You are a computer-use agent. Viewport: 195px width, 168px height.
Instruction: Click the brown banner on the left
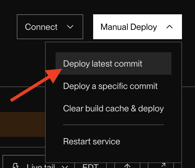[22, 124]
